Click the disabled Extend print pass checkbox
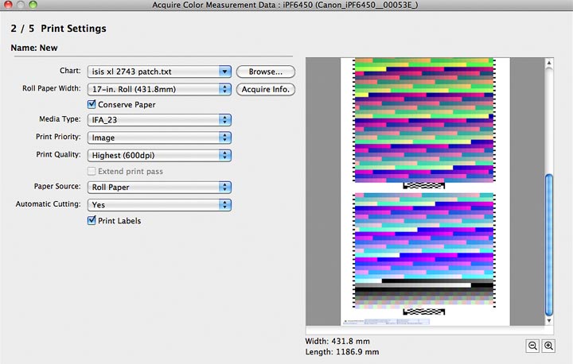The width and height of the screenshot is (573, 364). 92,171
